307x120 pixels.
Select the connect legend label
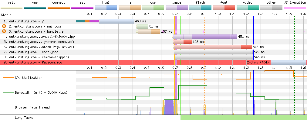point(59,3)
